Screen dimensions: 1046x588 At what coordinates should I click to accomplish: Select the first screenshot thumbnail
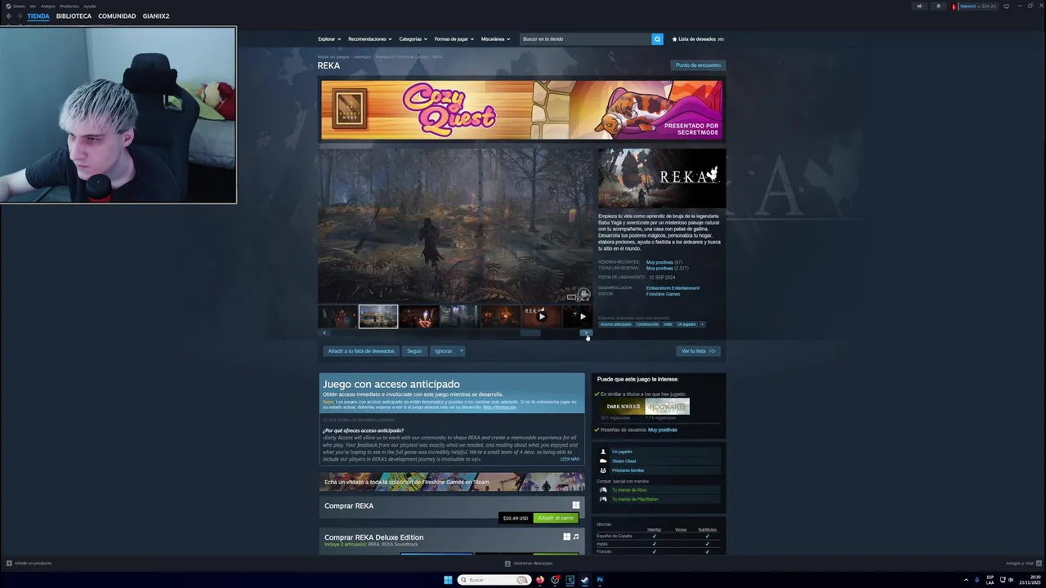tap(337, 316)
